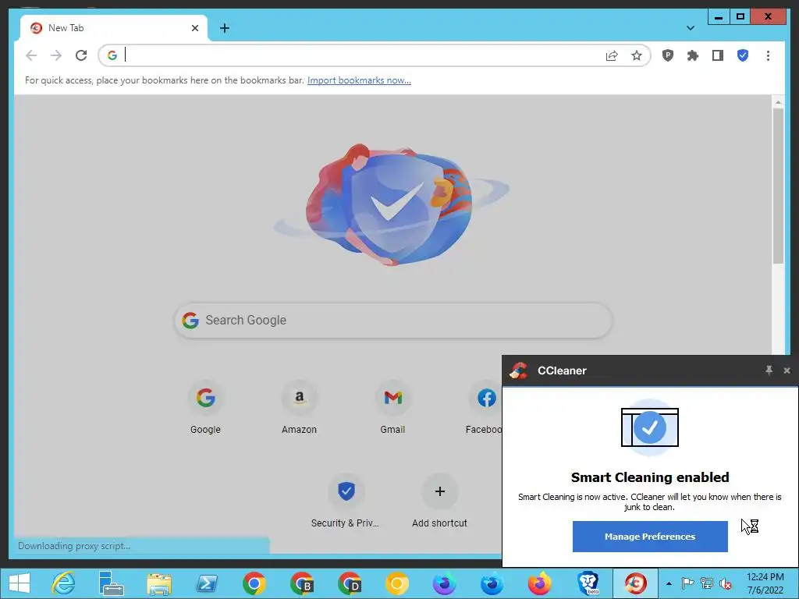Viewport: 799px width, 599px height.
Task: Close the CCleaner notification
Action: [x=787, y=370]
